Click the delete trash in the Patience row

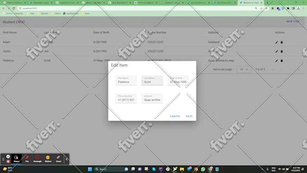coord(282,61)
